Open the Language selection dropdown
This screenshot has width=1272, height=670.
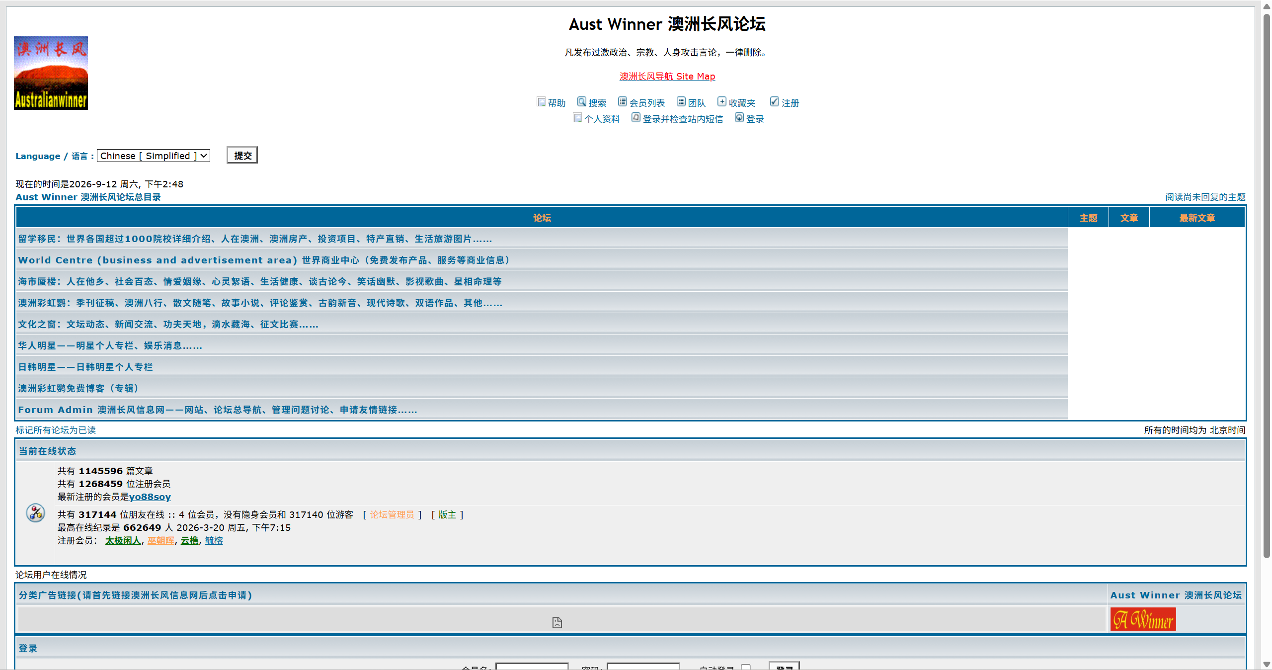pos(154,156)
